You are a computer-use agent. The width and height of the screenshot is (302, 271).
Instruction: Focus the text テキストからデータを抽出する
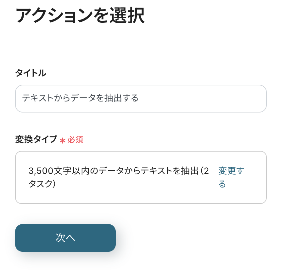[x=80, y=98]
